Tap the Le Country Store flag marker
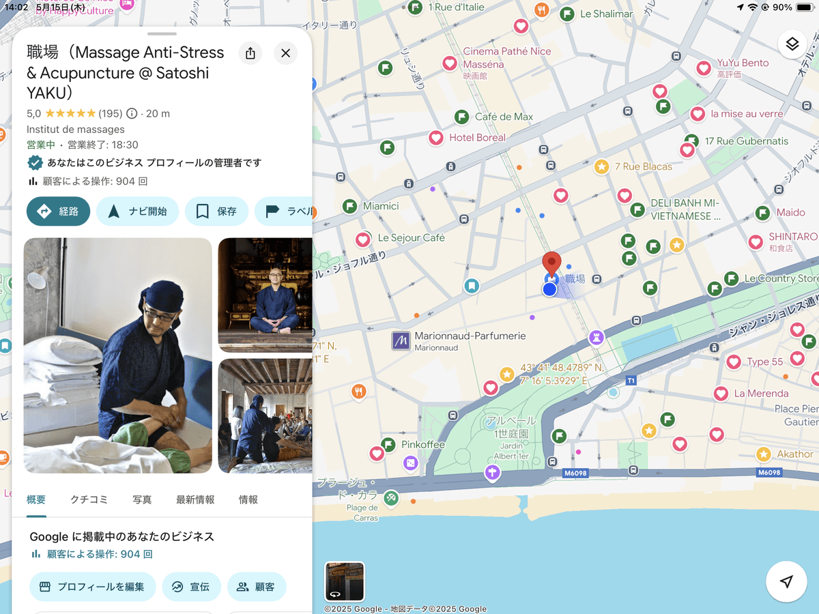Screen dimensions: 819x614 pos(732,278)
